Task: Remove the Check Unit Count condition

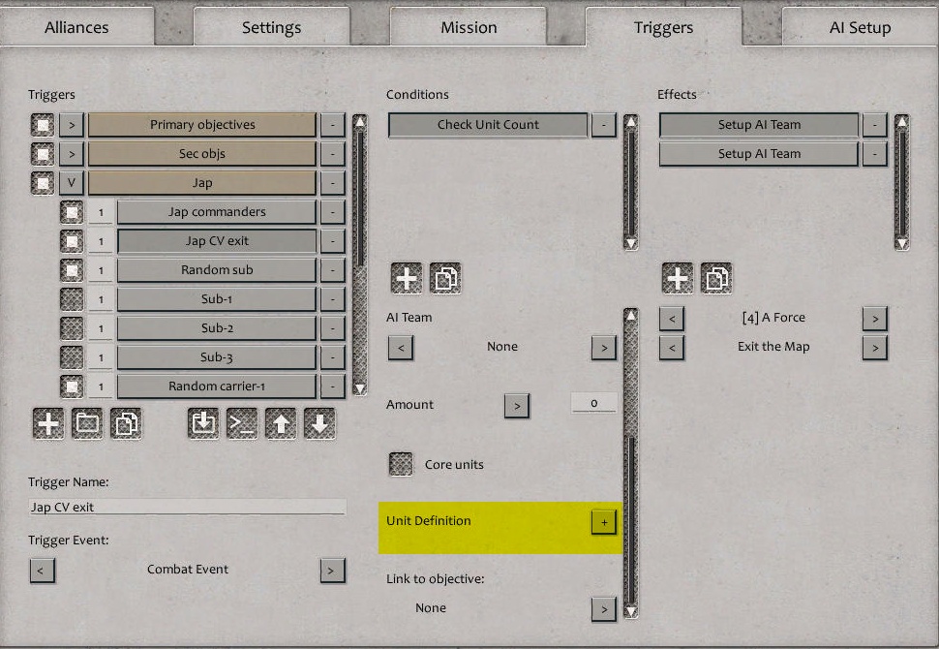Action: 604,125
